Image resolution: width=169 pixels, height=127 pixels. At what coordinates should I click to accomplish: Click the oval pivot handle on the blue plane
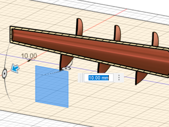(66, 68)
